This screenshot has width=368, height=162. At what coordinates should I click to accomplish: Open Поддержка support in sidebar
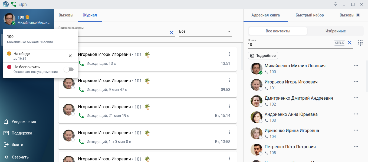tap(22, 133)
